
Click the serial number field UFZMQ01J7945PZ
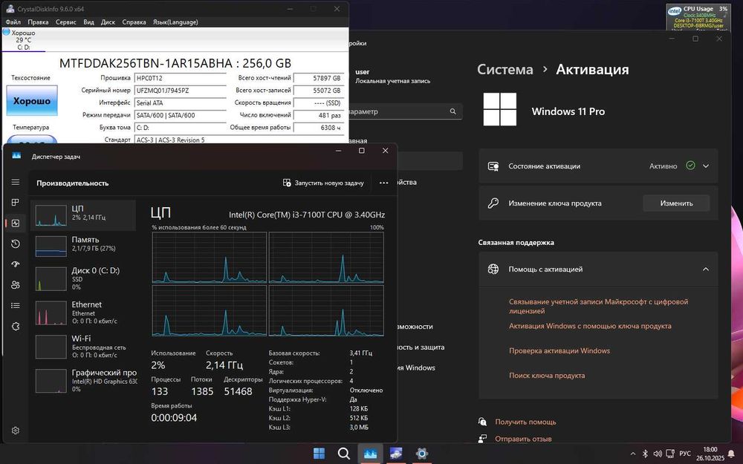[180, 91]
